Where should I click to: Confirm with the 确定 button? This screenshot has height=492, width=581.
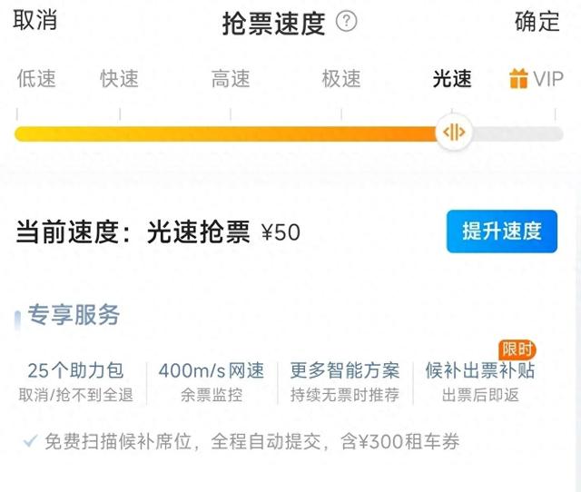point(537,22)
